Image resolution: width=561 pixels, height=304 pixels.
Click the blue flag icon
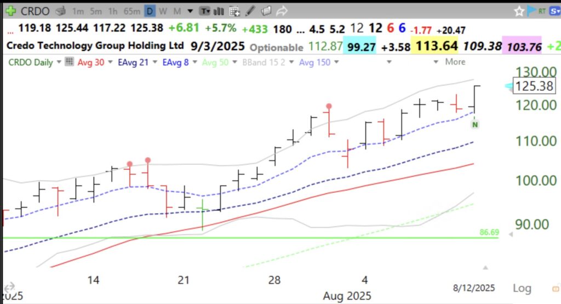(531, 11)
